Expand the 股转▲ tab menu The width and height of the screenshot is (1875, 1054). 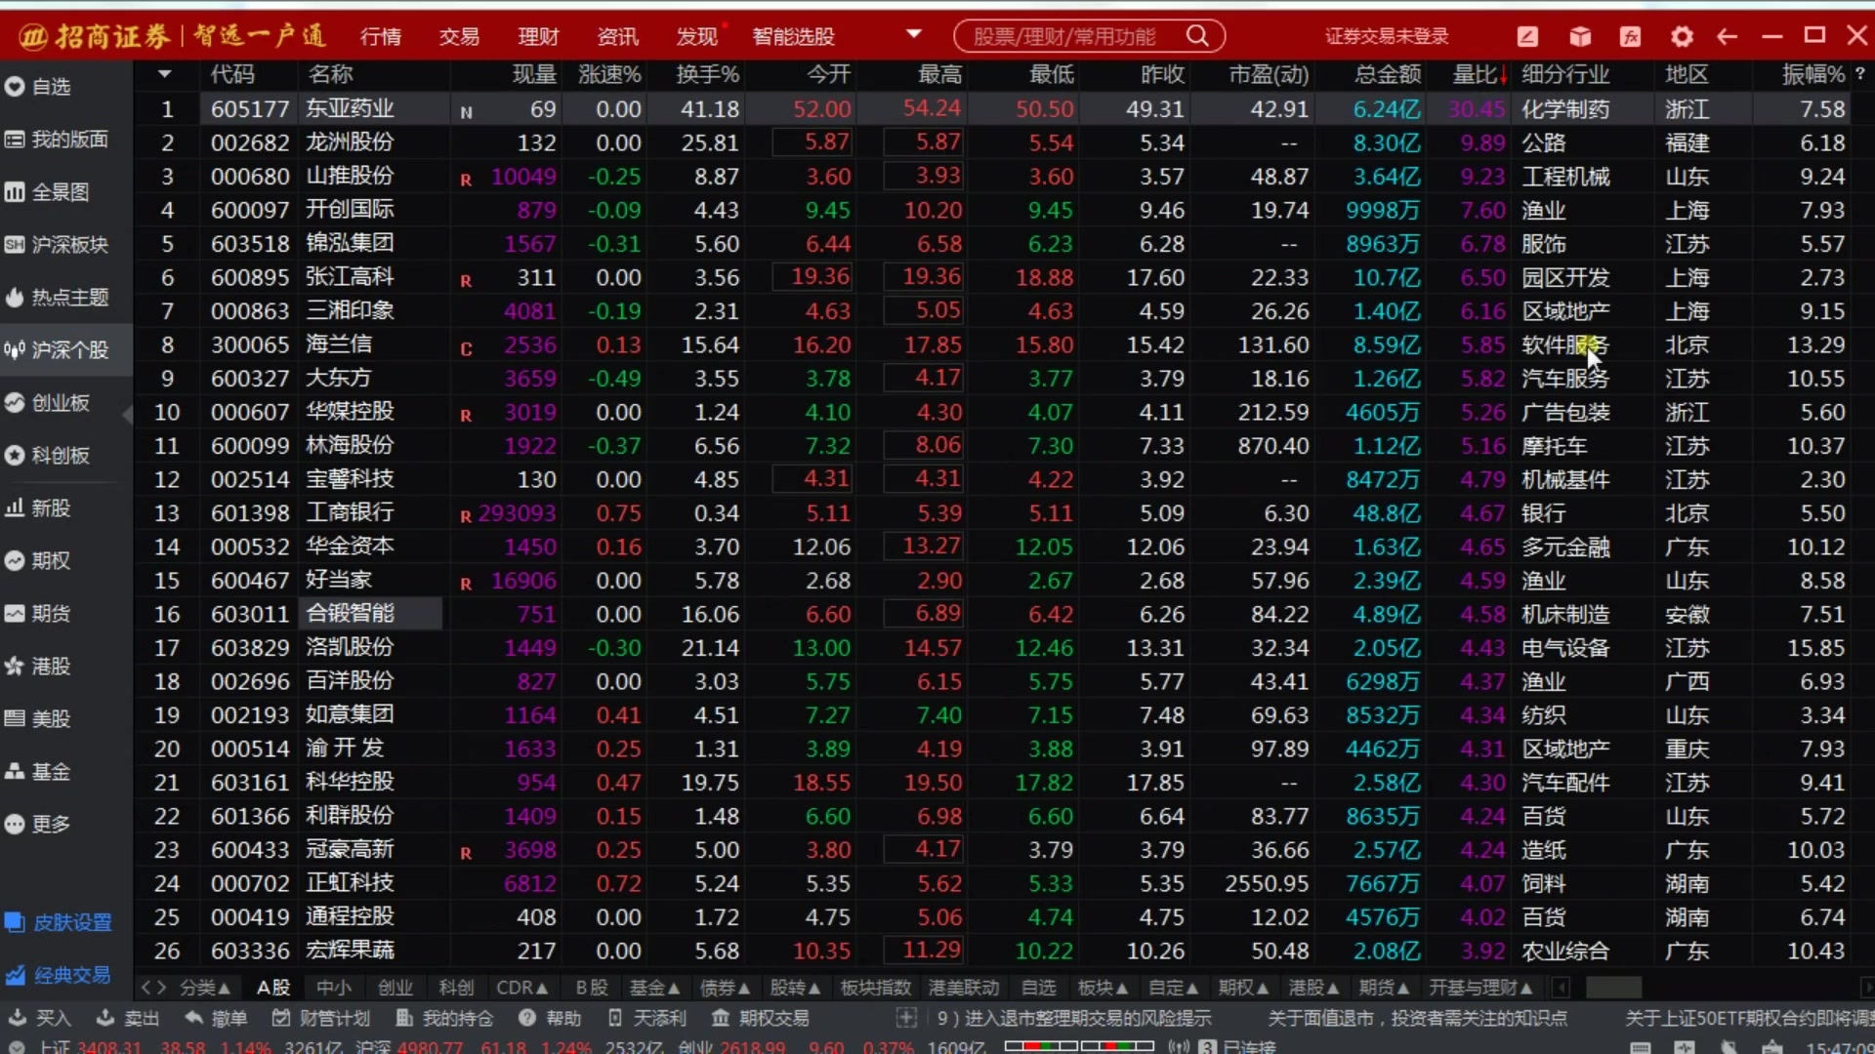click(x=796, y=988)
